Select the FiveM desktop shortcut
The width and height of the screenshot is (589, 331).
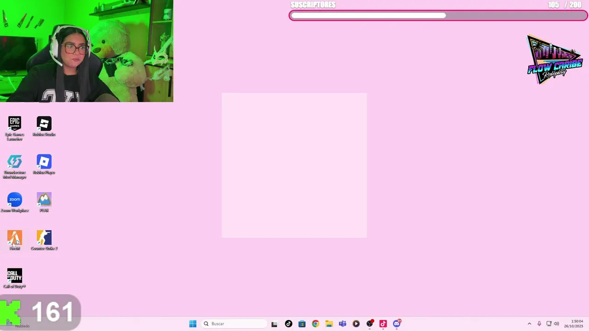coord(15,240)
